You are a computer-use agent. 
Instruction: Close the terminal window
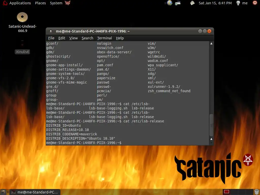(x=209, y=31)
